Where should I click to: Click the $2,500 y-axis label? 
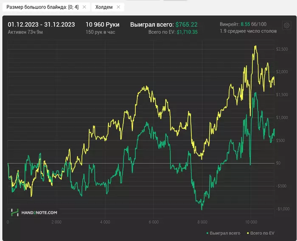click(x=282, y=49)
